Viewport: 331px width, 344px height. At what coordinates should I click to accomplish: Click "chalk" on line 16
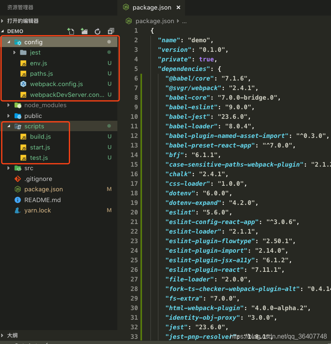click(178, 174)
